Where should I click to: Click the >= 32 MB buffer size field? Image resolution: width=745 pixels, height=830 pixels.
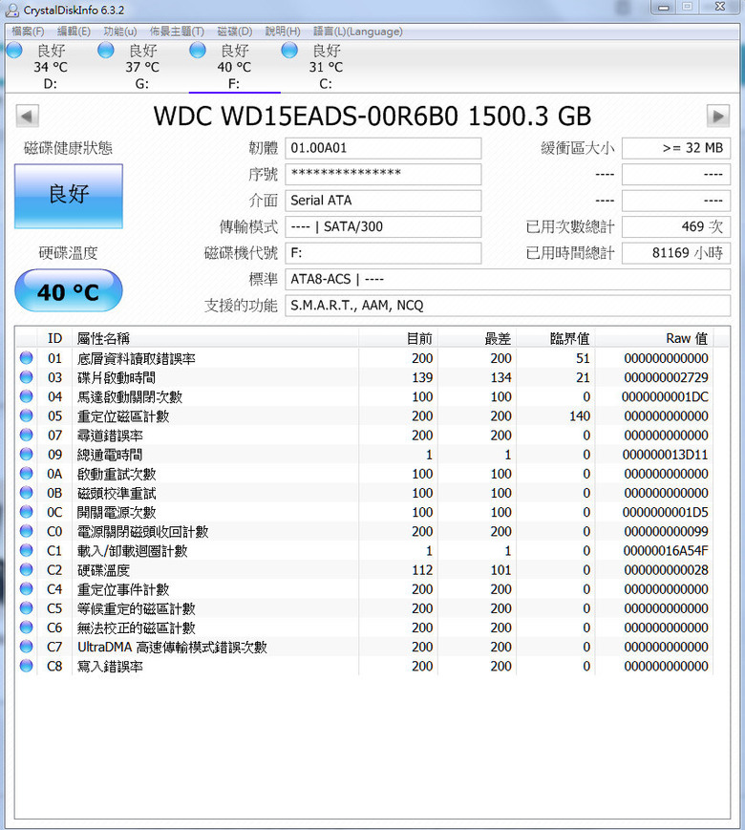(676, 148)
